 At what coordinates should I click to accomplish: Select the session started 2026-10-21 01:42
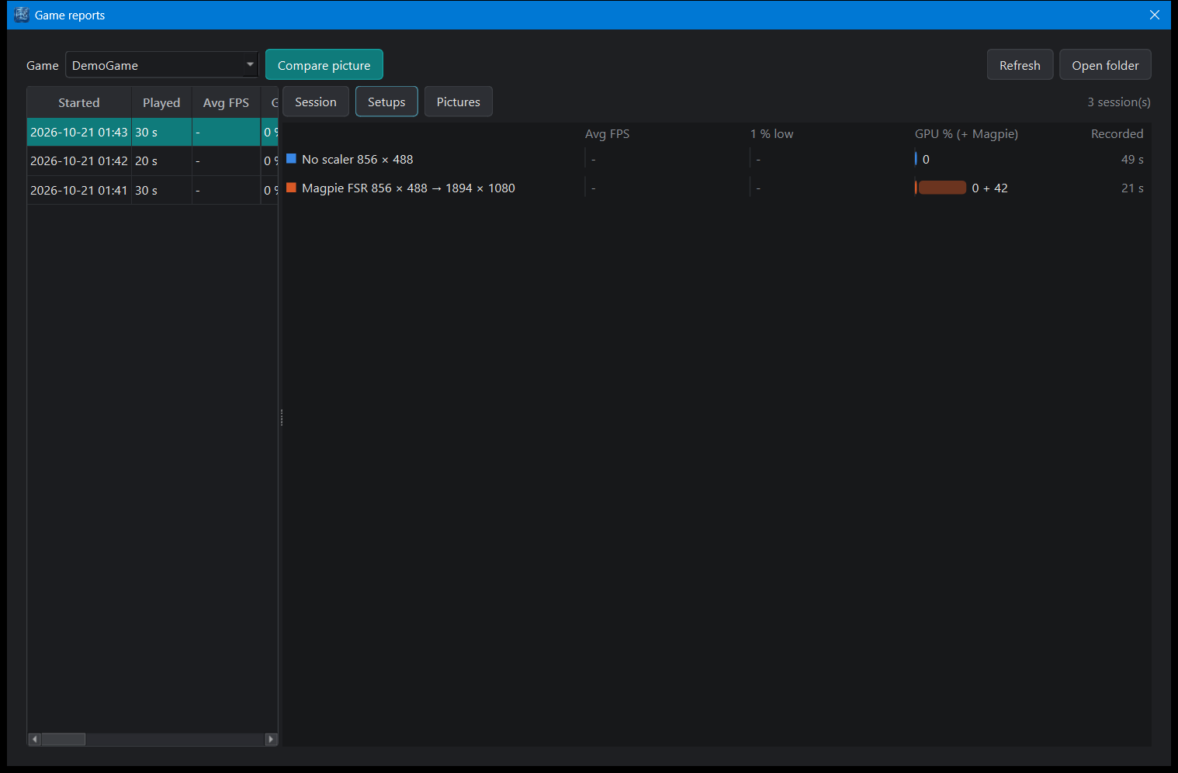point(153,160)
